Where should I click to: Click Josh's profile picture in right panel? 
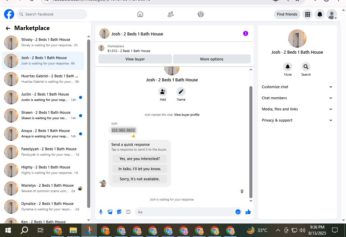[297, 38]
